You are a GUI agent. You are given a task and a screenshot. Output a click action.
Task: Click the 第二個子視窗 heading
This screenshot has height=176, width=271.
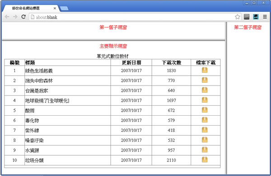(248, 27)
